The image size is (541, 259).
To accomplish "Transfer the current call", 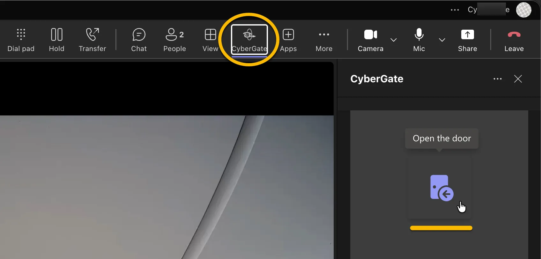I will click(x=93, y=40).
